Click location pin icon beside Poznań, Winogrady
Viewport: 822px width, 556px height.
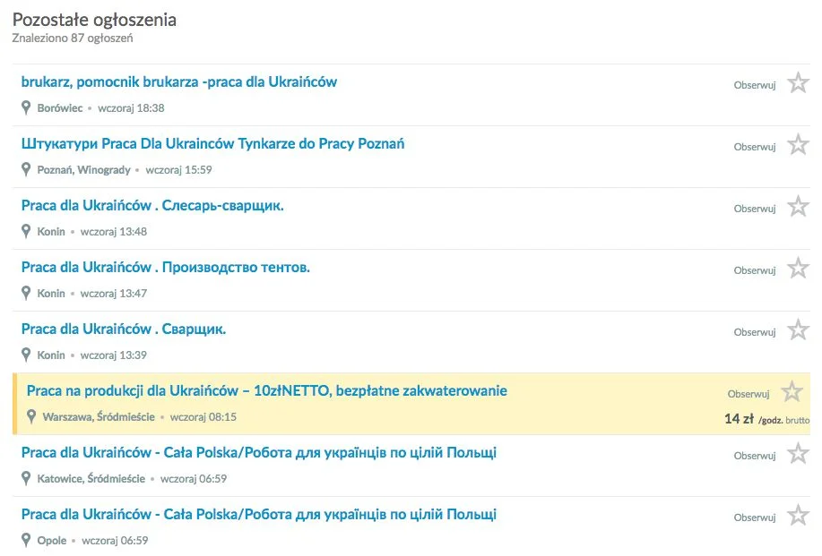[26, 169]
